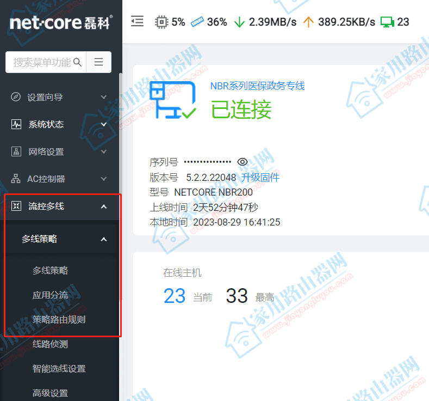Expand the 系统状态 chevron
The height and width of the screenshot is (401, 429).
point(104,124)
